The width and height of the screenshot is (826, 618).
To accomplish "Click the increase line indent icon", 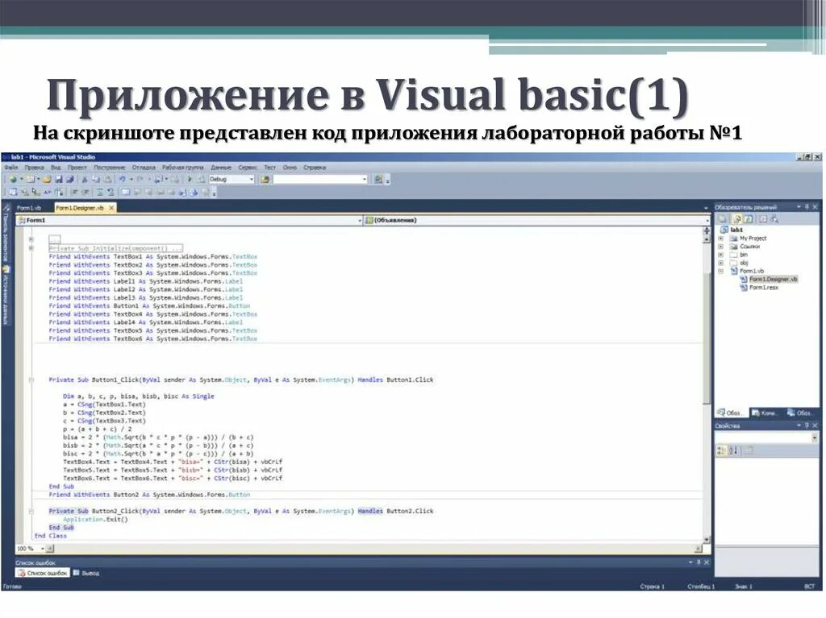I will [x=86, y=192].
